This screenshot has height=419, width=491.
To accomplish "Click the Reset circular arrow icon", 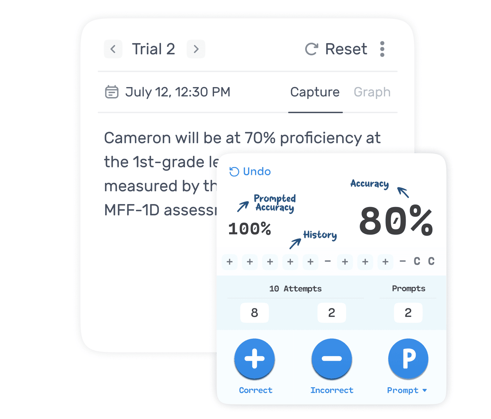I will pos(312,49).
